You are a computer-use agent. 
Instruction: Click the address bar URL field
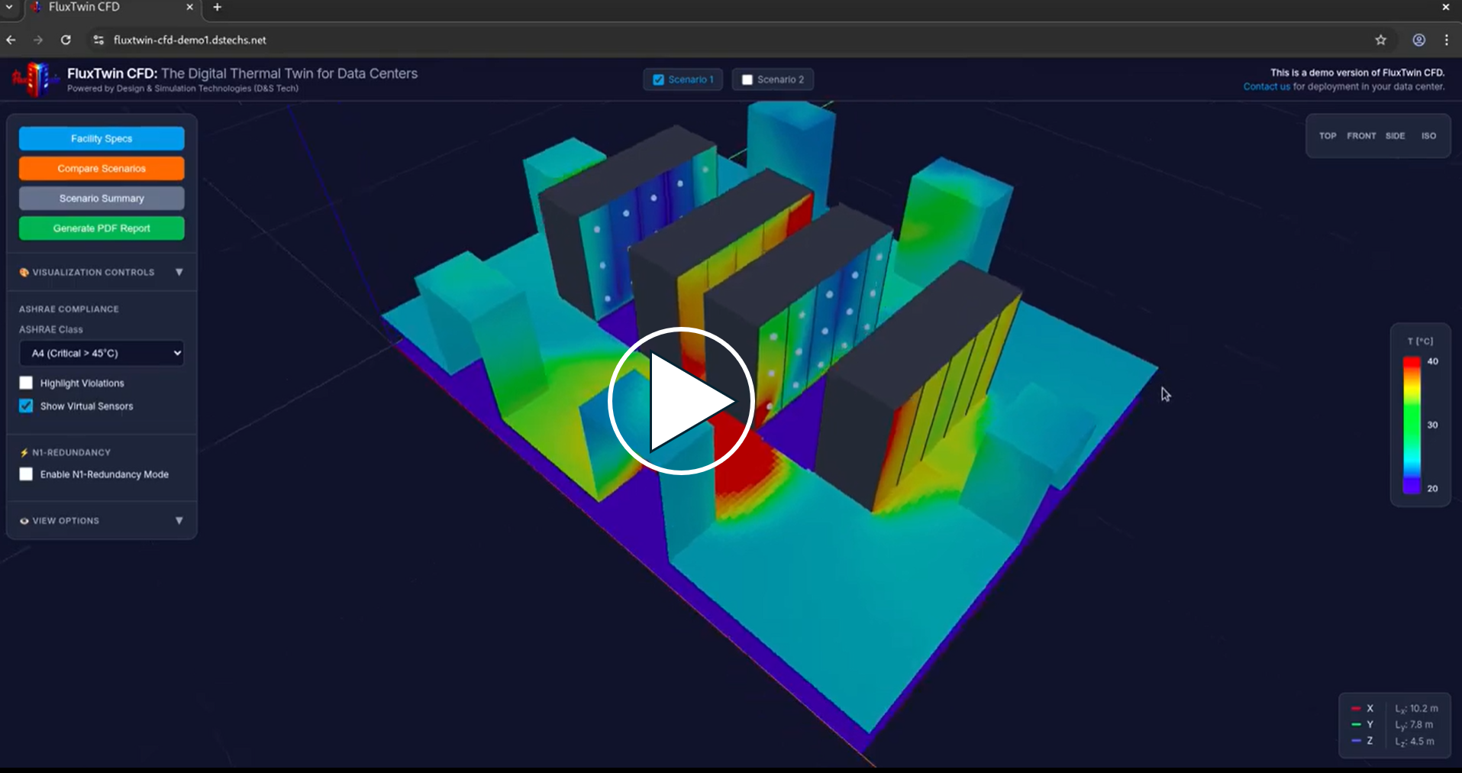coord(733,40)
